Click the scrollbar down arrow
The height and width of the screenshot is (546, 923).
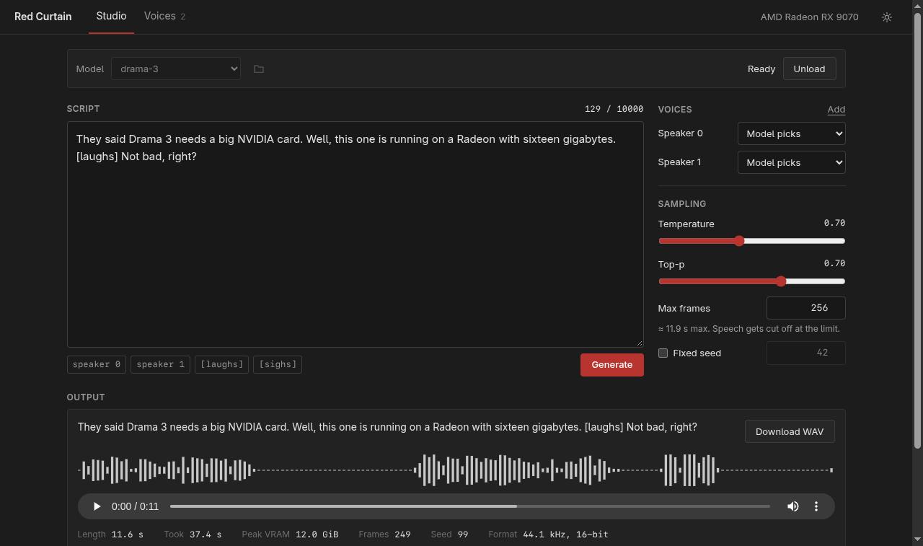click(x=917, y=540)
